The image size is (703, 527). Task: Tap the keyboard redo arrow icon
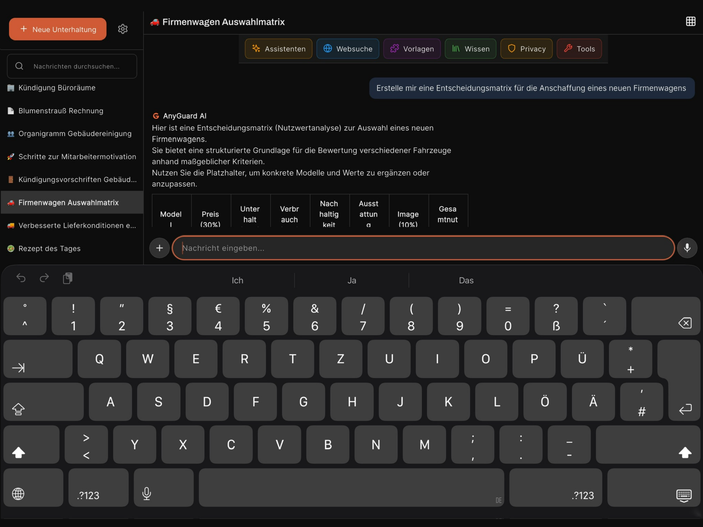[x=44, y=278]
